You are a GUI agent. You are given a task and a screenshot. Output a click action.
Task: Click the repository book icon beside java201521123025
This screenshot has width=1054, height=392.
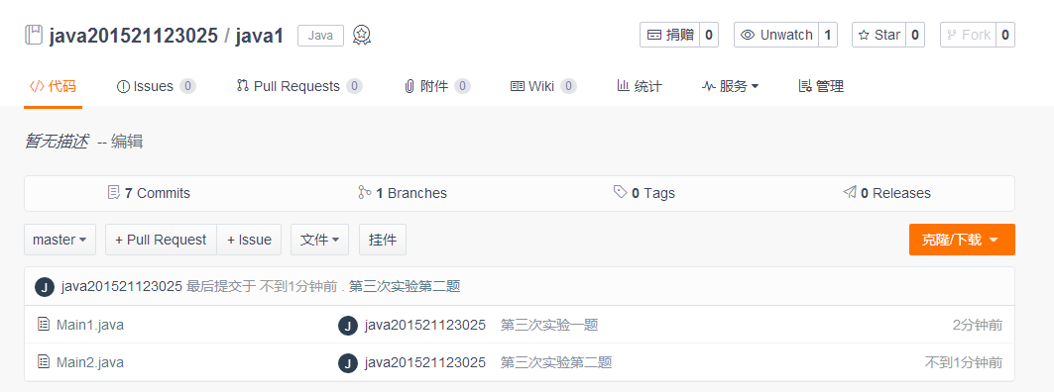33,35
